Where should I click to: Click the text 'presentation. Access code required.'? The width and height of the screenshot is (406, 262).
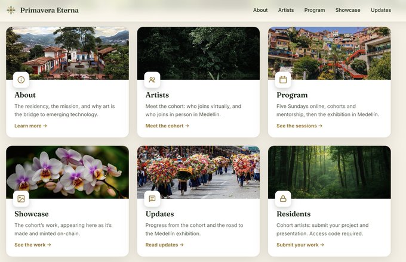point(319,233)
